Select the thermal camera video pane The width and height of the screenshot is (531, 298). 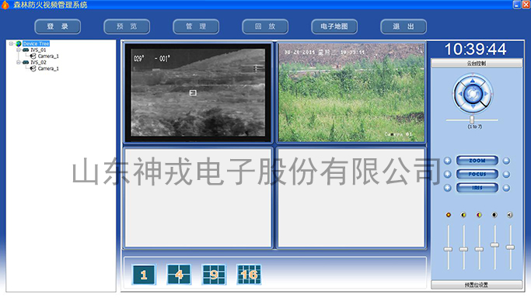(x=198, y=92)
